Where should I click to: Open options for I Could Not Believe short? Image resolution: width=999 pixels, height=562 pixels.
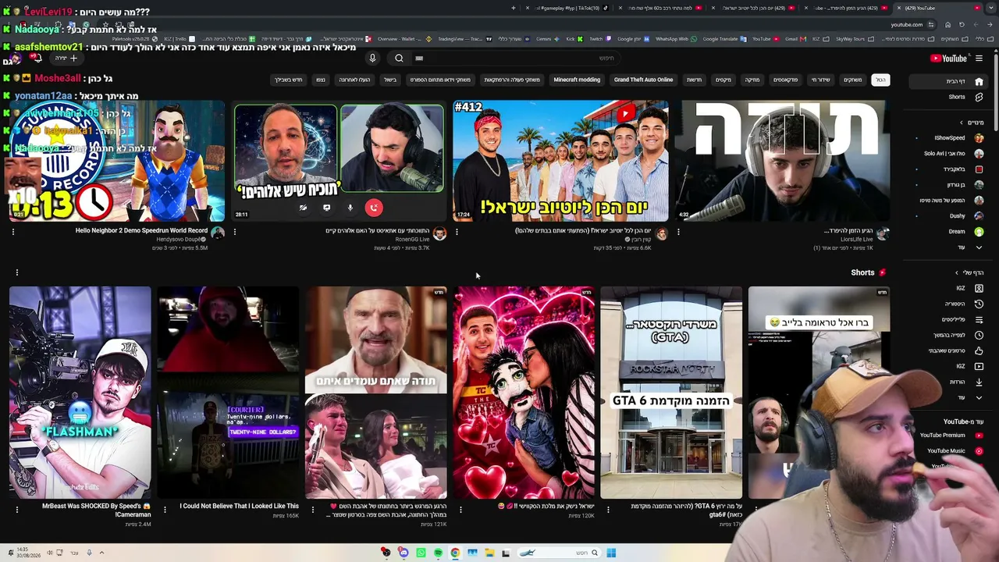coord(165,510)
